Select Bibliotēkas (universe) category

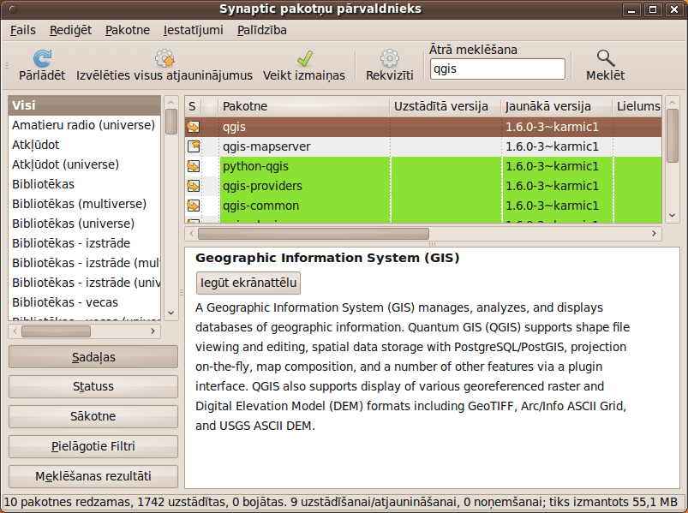[x=84, y=224]
